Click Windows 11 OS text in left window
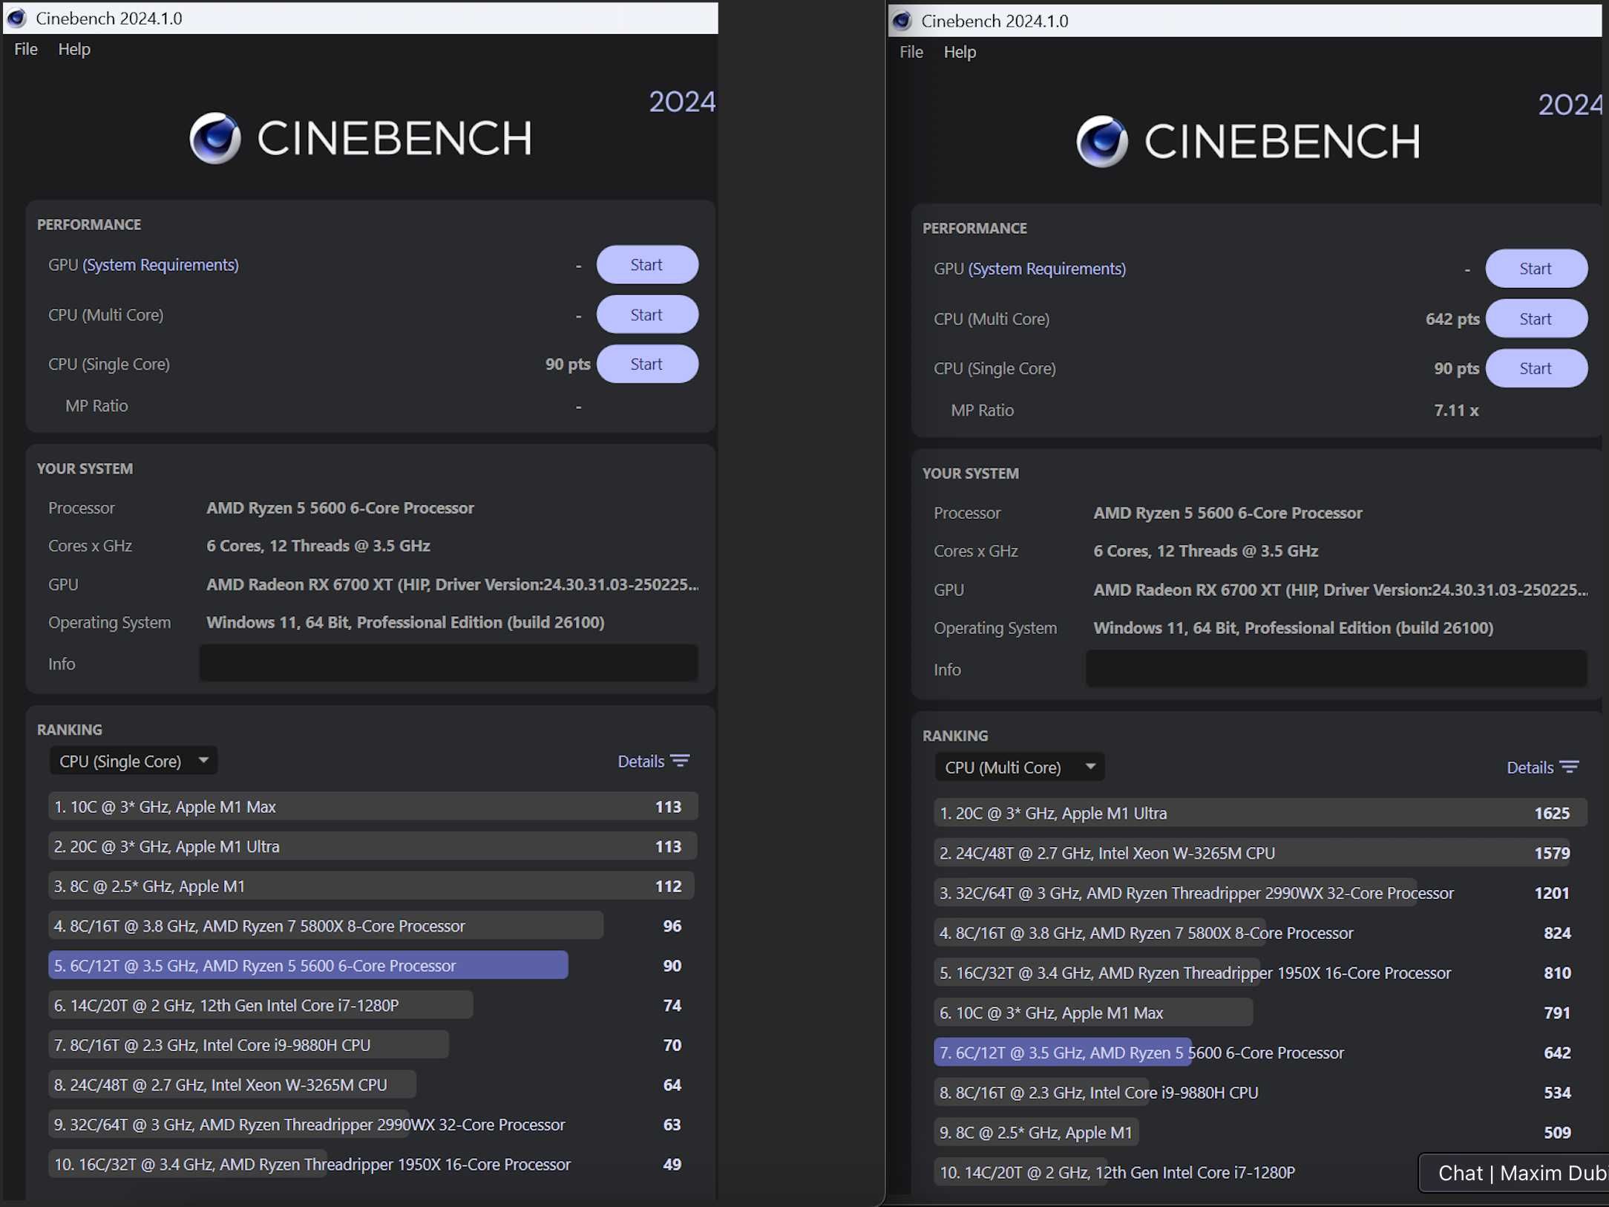The image size is (1609, 1207). coord(405,622)
